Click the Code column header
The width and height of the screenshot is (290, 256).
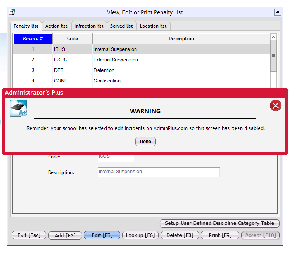coord(72,39)
